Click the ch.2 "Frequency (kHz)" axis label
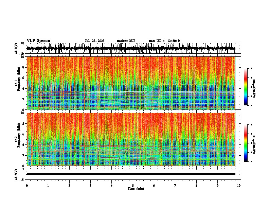The width and height of the screenshot is (269, 208). coord(19,135)
